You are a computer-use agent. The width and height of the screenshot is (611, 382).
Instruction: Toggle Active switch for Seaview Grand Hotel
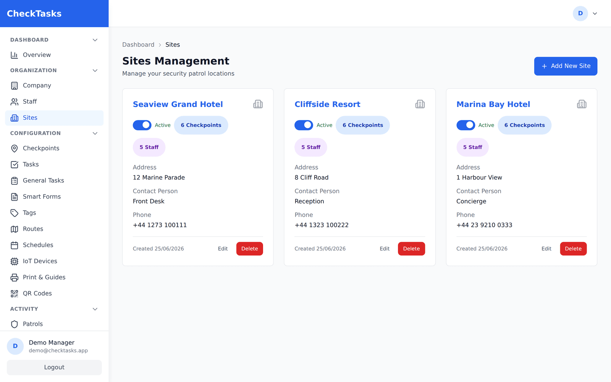click(x=142, y=125)
